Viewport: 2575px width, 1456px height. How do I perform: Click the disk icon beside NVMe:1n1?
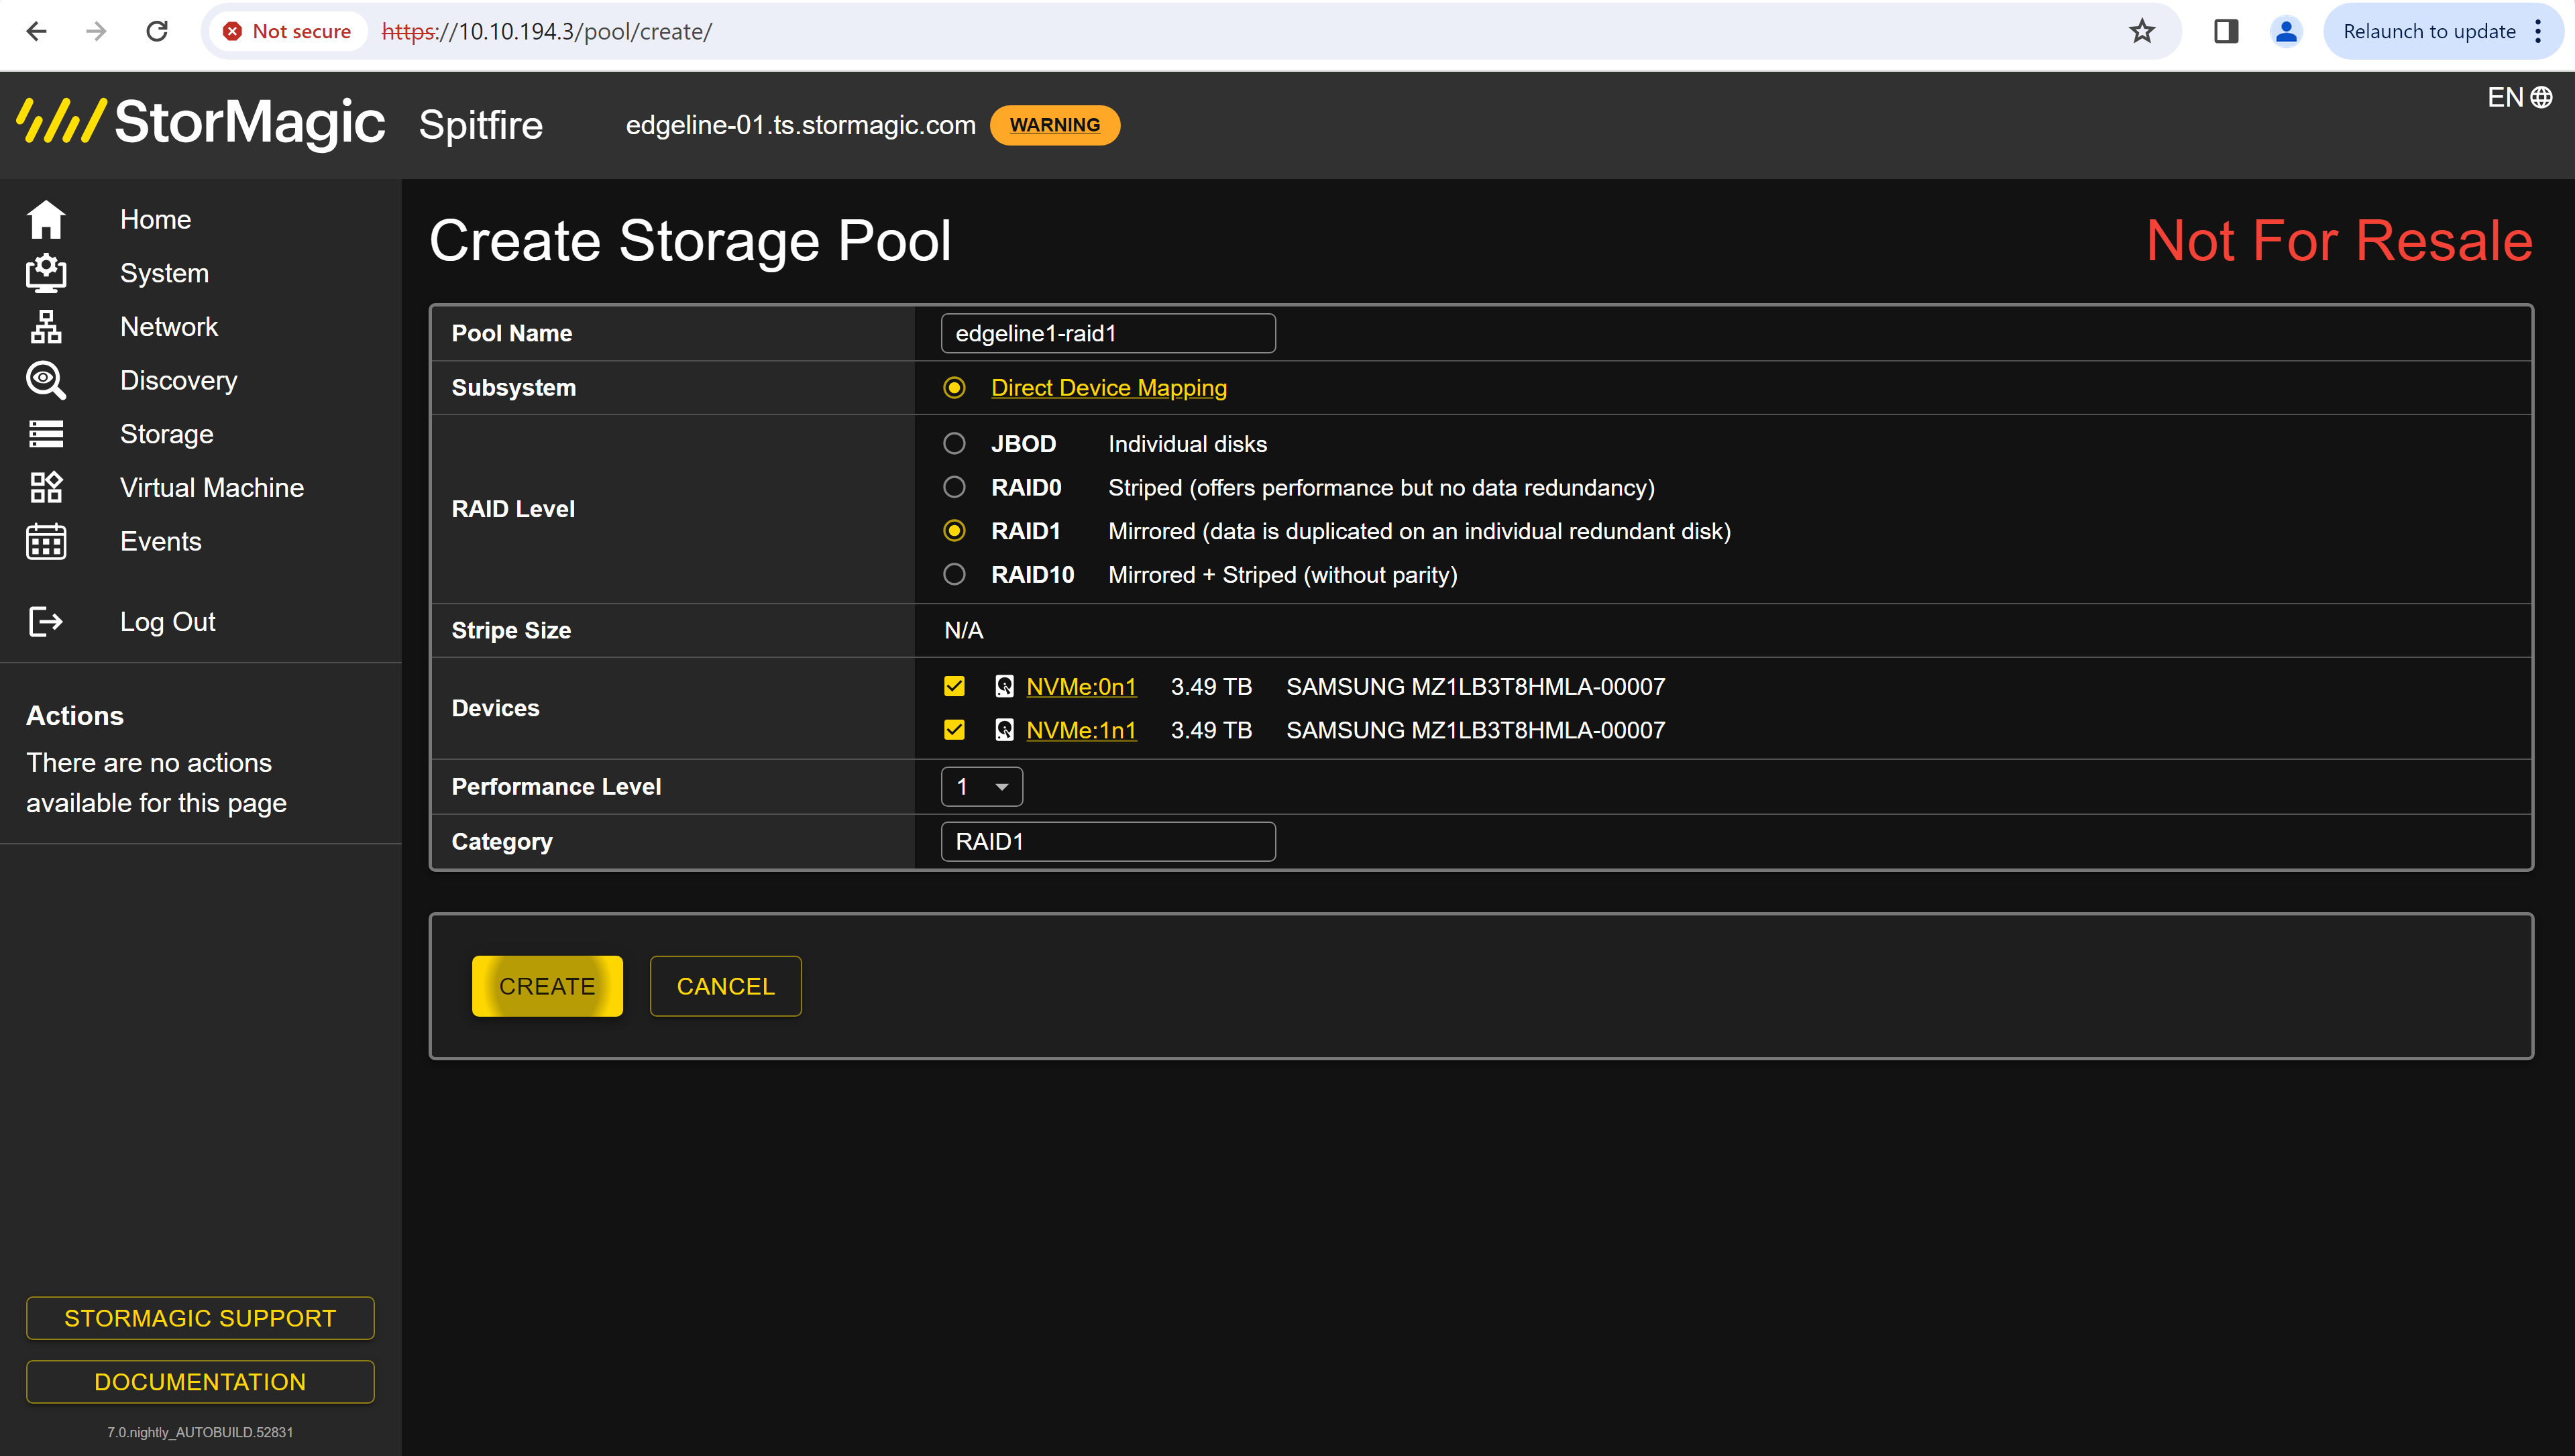pos(1004,730)
